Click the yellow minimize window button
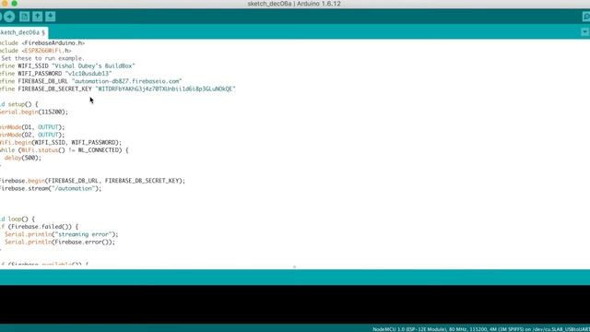 (5, 4)
